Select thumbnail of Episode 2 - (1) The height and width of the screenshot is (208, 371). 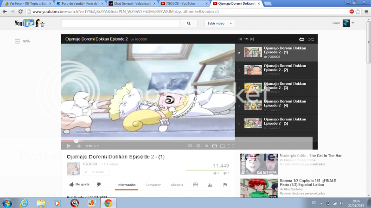click(253, 52)
